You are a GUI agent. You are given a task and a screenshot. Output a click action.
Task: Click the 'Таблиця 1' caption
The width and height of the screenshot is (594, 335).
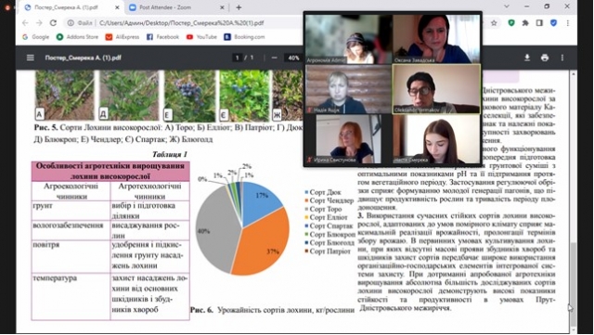coord(169,154)
